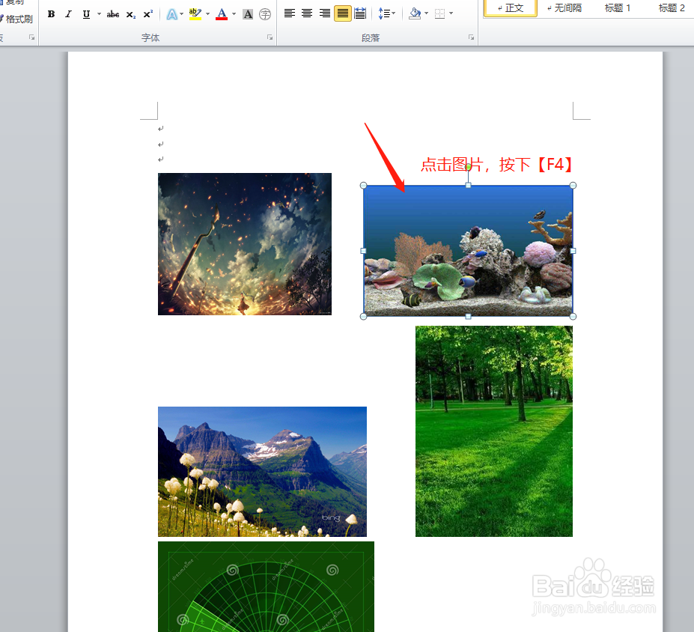Open highlight color dropdown arrow
The width and height of the screenshot is (694, 632).
pos(207,14)
